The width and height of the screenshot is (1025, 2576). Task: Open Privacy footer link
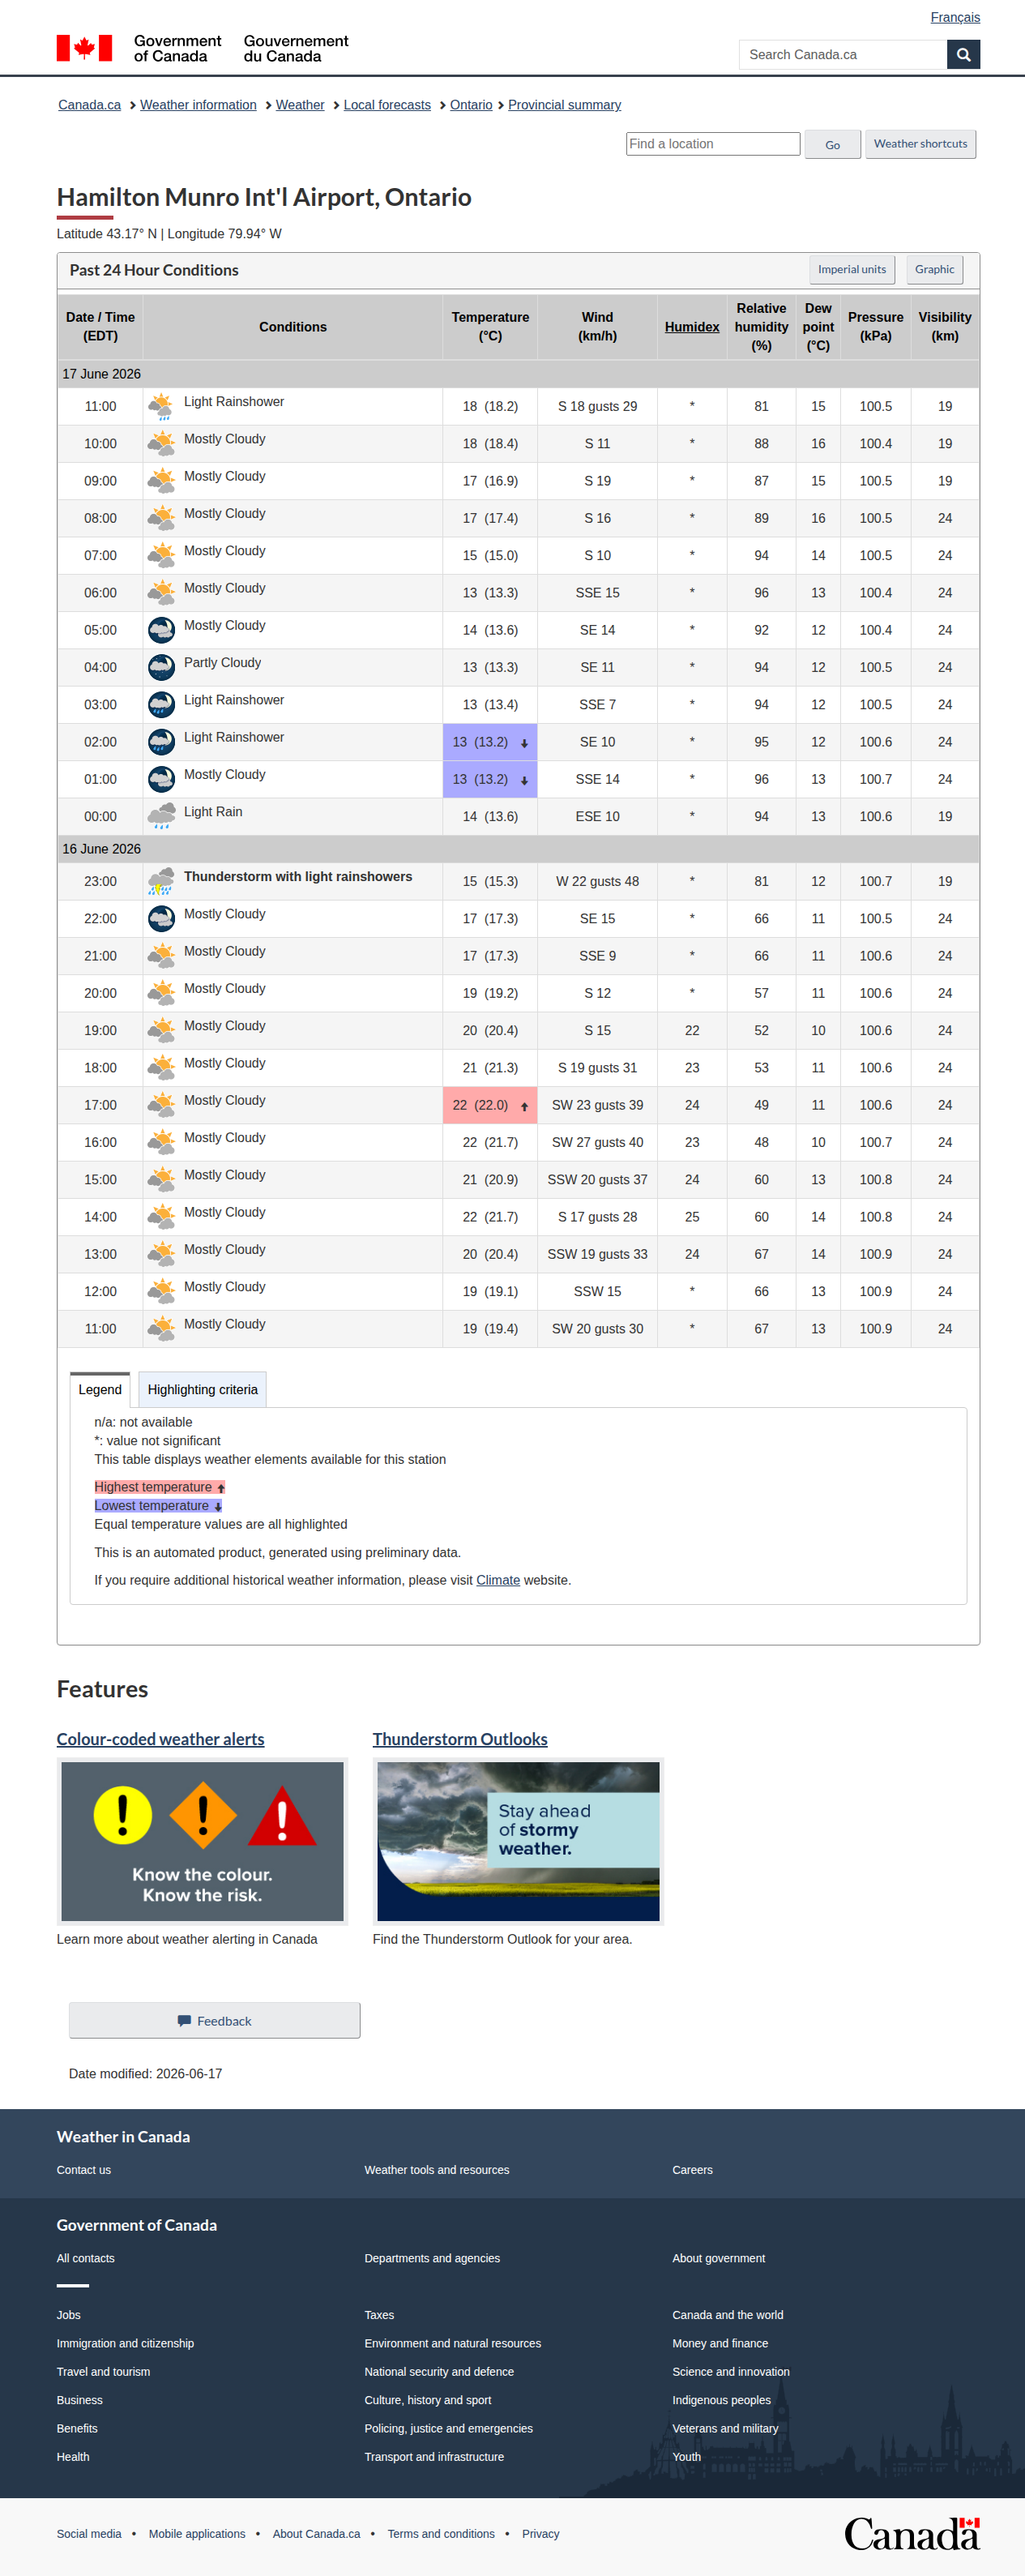[x=540, y=2534]
